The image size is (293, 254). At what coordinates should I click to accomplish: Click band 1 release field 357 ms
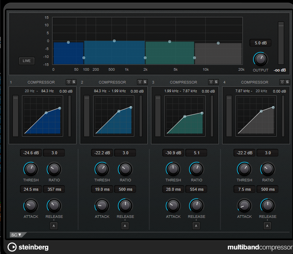pos(54,189)
